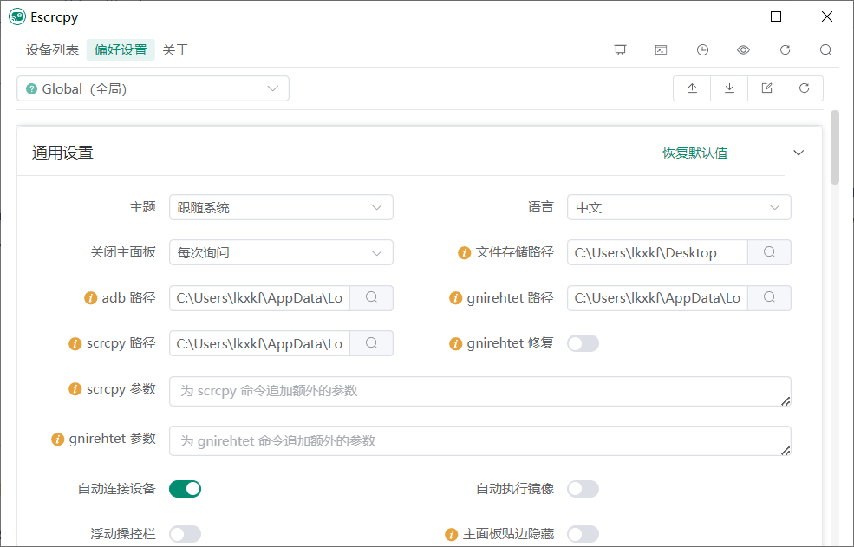Disable the 自动连接设备 switch
The height and width of the screenshot is (547, 854).
(185, 489)
